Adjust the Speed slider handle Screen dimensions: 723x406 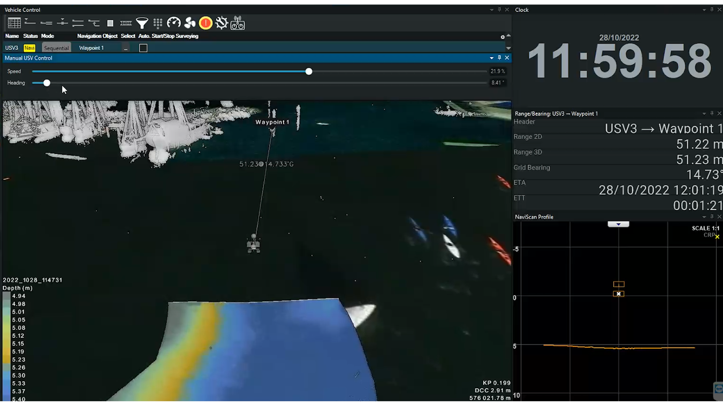tap(308, 71)
